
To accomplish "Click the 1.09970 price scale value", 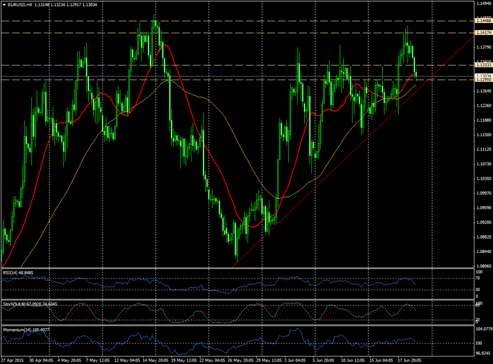I will tap(483, 193).
